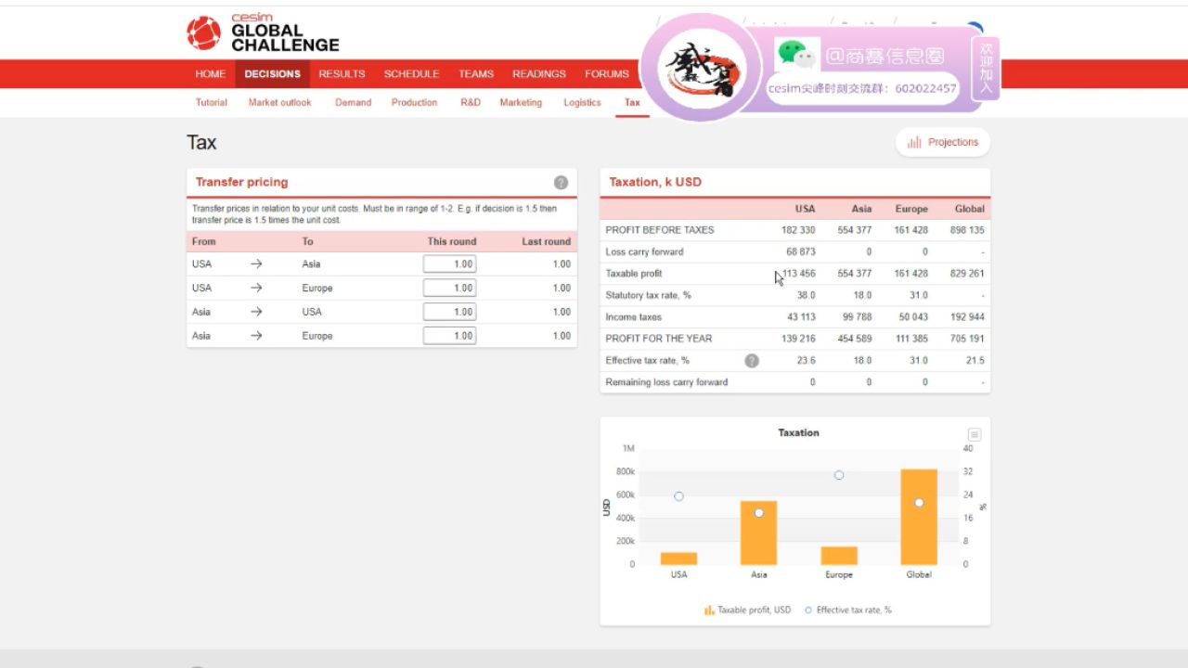Viewport: 1188px width, 668px height.
Task: Click the Taxable profit legend bar icon
Action: pyautogui.click(x=706, y=610)
